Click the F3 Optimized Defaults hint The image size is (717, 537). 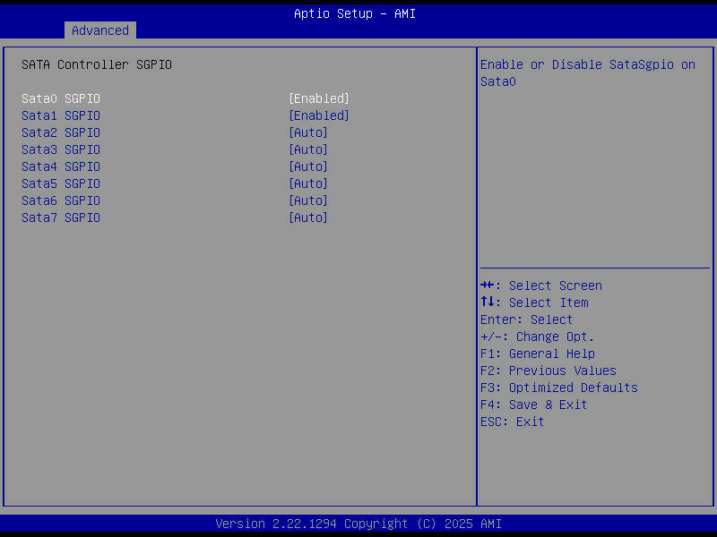click(x=559, y=388)
